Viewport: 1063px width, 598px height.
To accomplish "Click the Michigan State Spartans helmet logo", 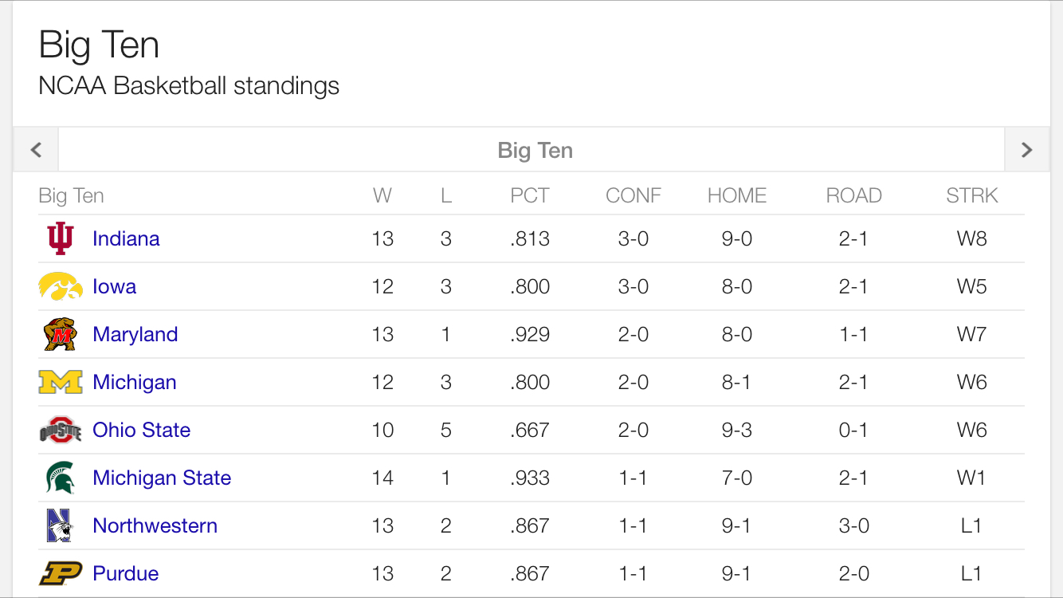I will (61, 478).
